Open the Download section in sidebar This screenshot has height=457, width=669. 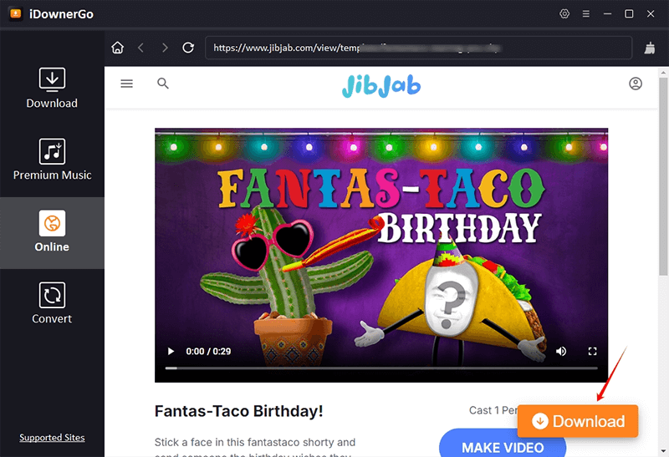(52, 89)
